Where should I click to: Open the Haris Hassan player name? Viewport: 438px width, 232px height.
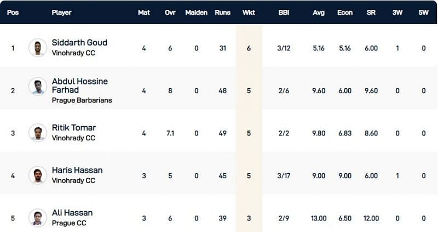pyautogui.click(x=77, y=170)
